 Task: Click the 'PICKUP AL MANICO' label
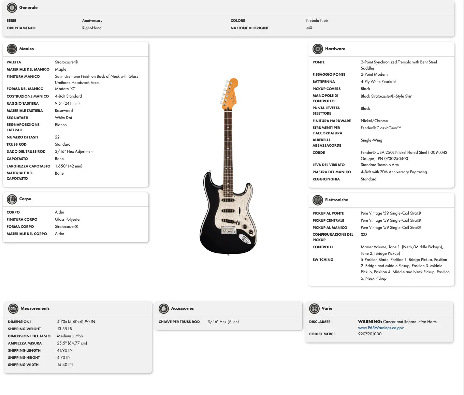click(330, 228)
